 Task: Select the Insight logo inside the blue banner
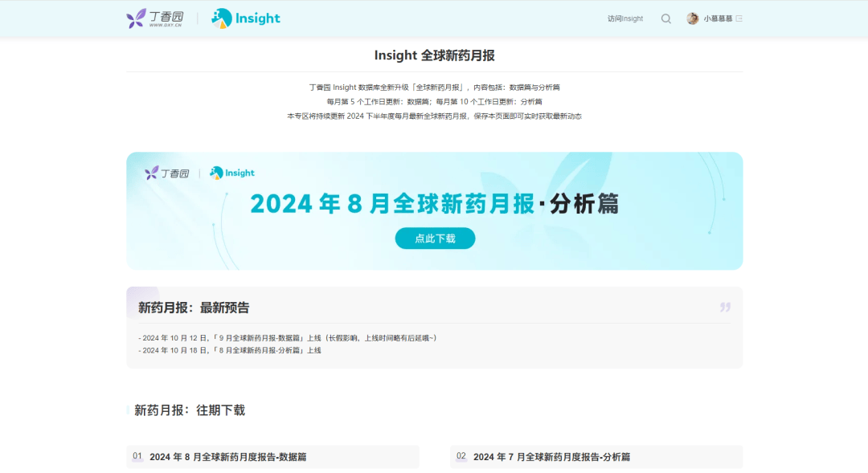pos(234,172)
